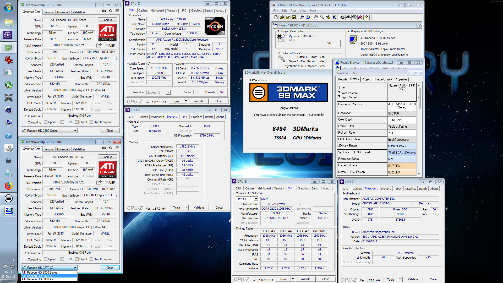Open Firefox from the taskbar

coord(8,186)
